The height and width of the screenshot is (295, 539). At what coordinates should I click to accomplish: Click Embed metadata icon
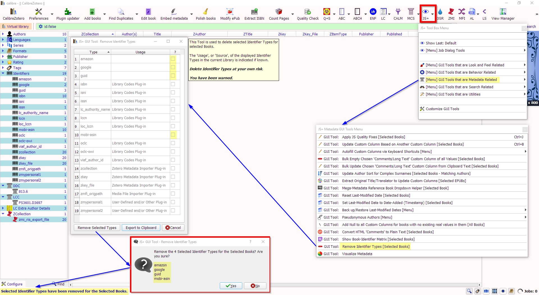pos(174,14)
